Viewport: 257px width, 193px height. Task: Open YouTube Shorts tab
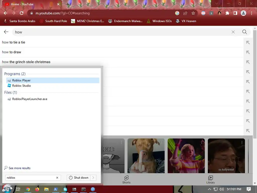[126, 179]
